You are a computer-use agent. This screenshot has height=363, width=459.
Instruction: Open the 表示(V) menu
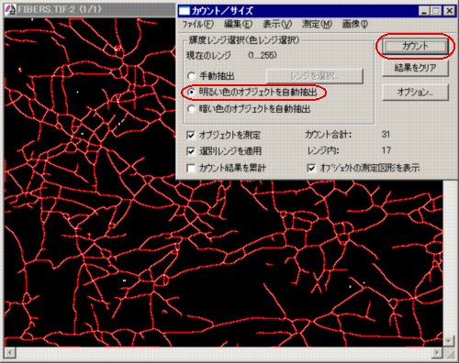pos(277,24)
